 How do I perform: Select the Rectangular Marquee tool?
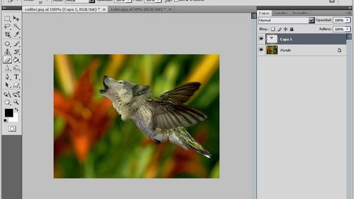pyautogui.click(x=7, y=18)
